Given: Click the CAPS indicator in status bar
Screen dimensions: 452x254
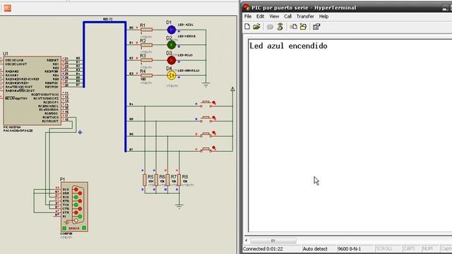Looking at the screenshot, I should click(x=409, y=248).
